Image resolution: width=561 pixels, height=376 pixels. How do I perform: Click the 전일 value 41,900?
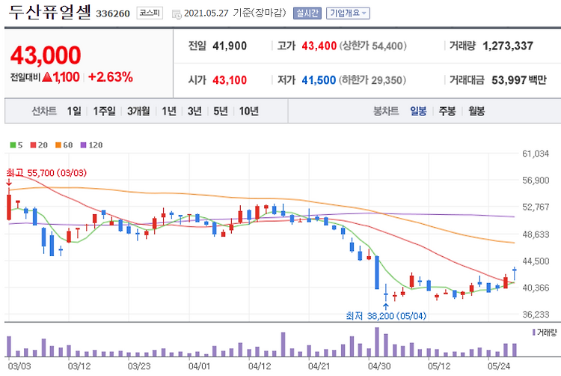point(230,46)
